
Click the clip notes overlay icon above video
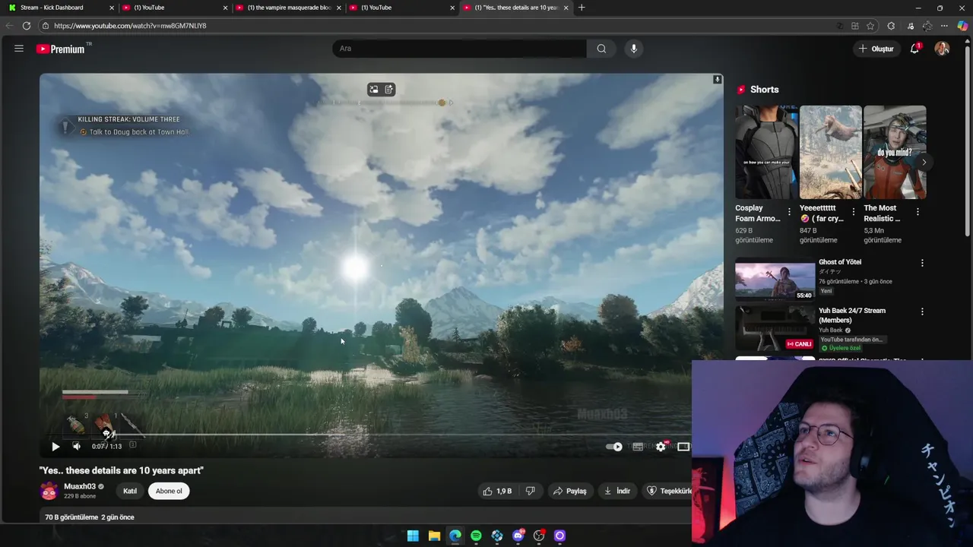tap(388, 90)
